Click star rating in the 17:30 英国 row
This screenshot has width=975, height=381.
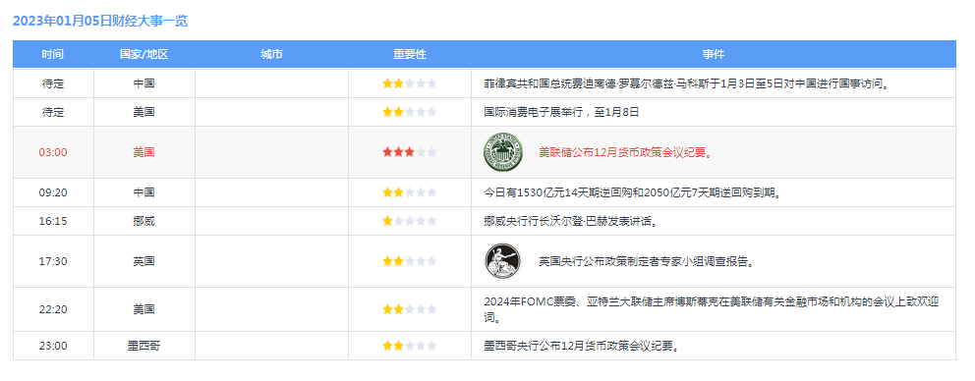[x=410, y=261]
